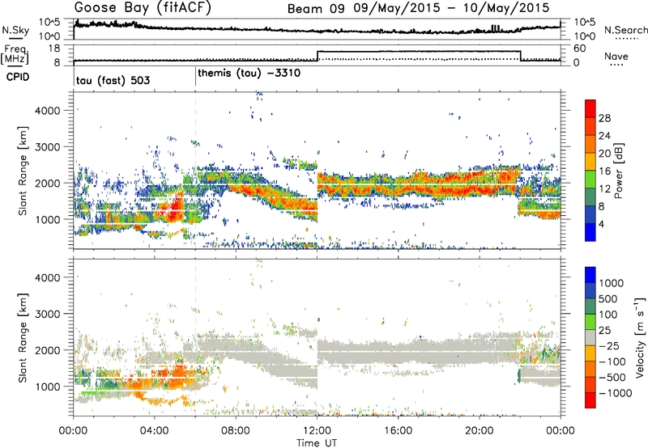Screen dimensions: 648x448
Task: Click the "CPID" row label
Action: [18, 77]
